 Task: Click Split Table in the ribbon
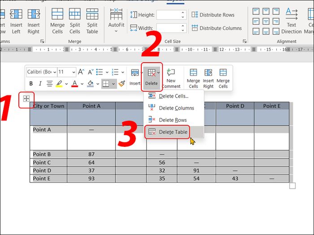(92, 21)
